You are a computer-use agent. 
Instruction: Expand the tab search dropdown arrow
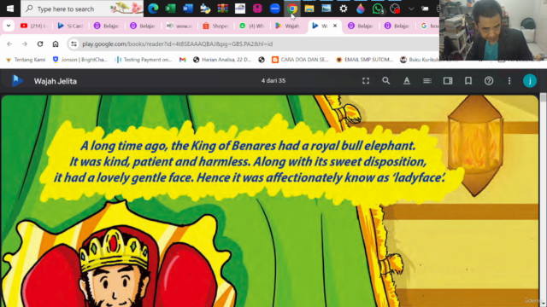point(9,26)
